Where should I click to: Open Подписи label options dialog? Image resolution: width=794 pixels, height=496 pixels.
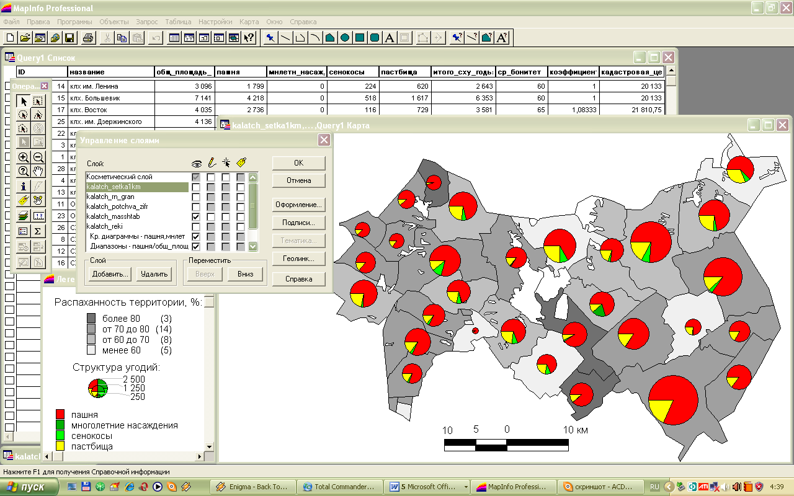pos(298,223)
